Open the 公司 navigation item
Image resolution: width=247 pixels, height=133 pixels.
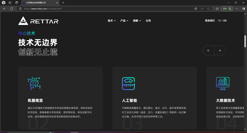pos(148,21)
